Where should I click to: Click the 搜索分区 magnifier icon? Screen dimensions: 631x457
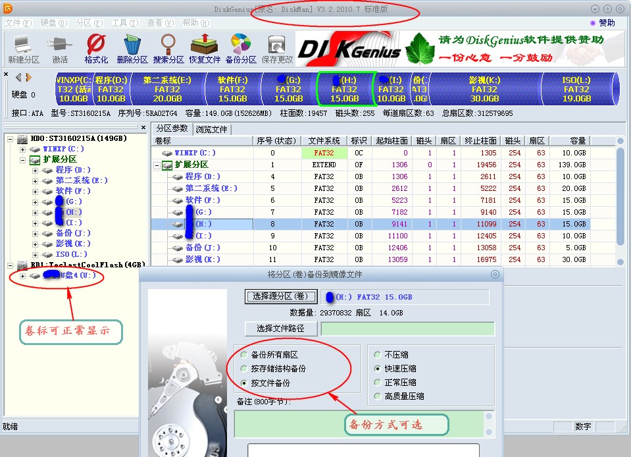[x=168, y=49]
